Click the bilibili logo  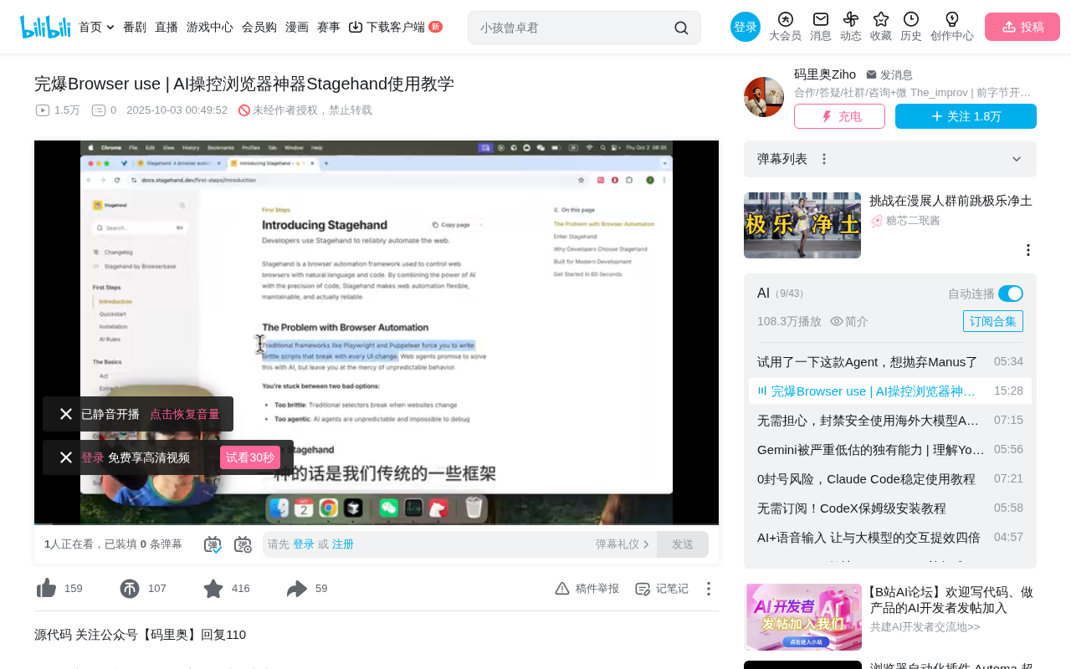[x=45, y=27]
